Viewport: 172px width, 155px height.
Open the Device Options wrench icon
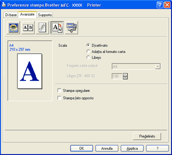pos(71,28)
